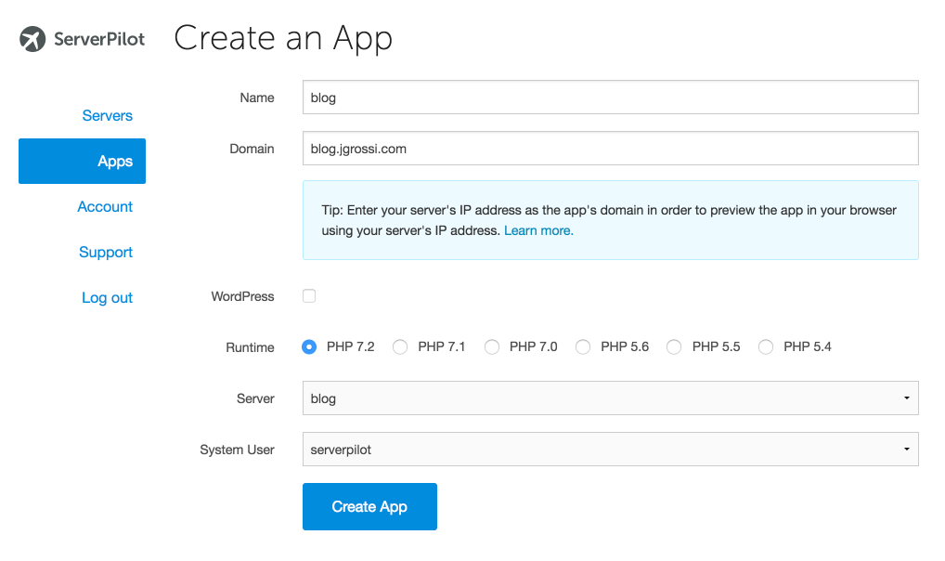Enable the WordPress checkbox
Screen dimensions: 945x561
309,296
